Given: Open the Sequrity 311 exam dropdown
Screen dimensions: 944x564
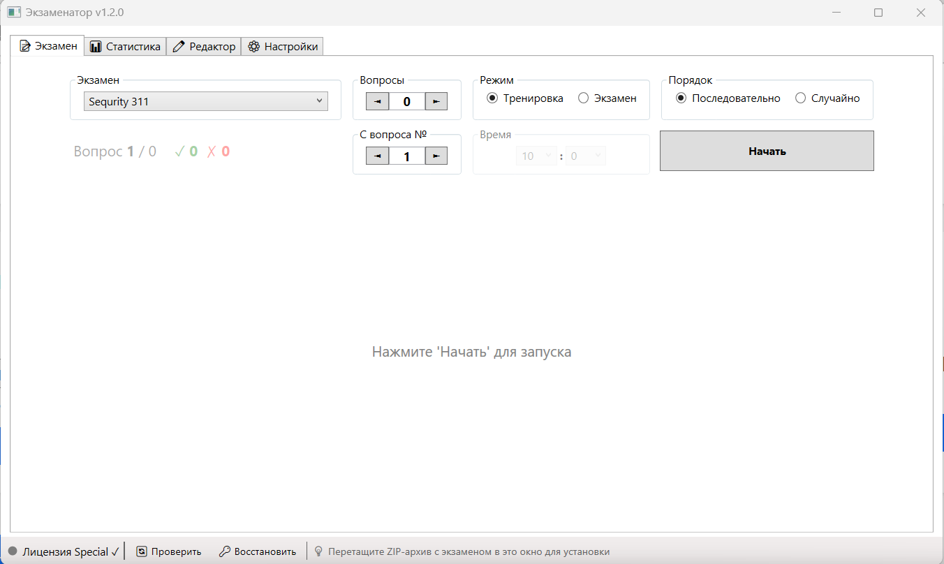Looking at the screenshot, I should 206,101.
